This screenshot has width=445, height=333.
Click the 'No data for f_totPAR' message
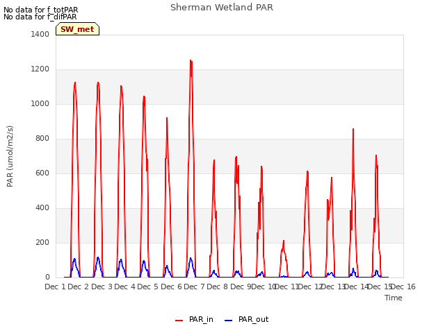pos(40,10)
